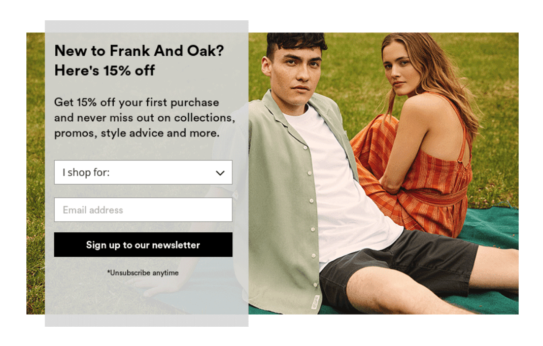Image resolution: width=543 pixels, height=346 pixels.
Task: Click the "New to Frank And Oak?" headline
Action: point(139,51)
